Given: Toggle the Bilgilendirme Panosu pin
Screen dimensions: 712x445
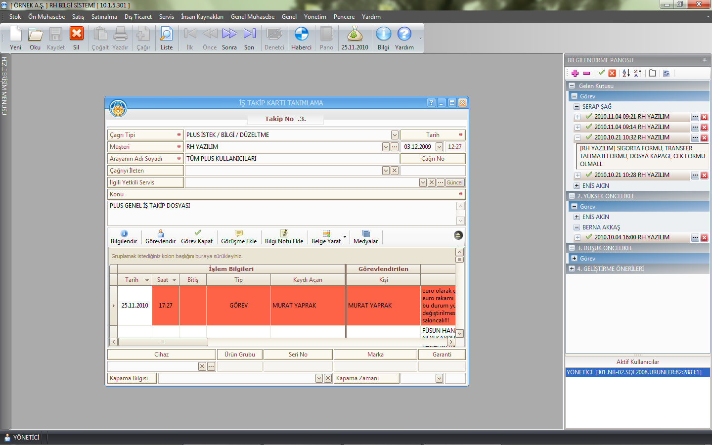Looking at the screenshot, I should [705, 60].
